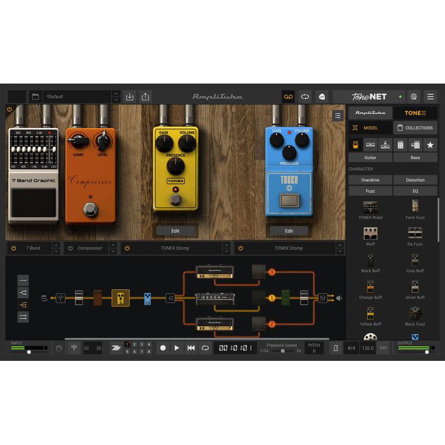Filter by Bass instrument

click(415, 157)
